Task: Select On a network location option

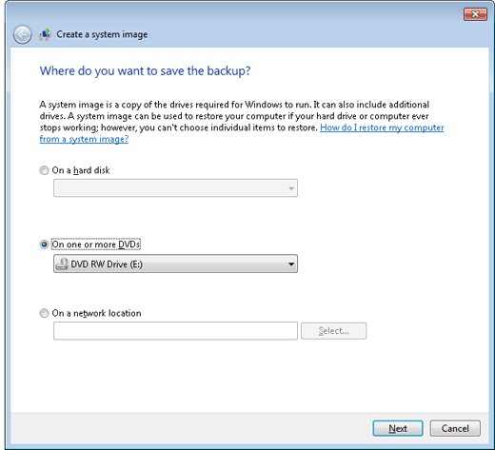Action: coord(44,313)
